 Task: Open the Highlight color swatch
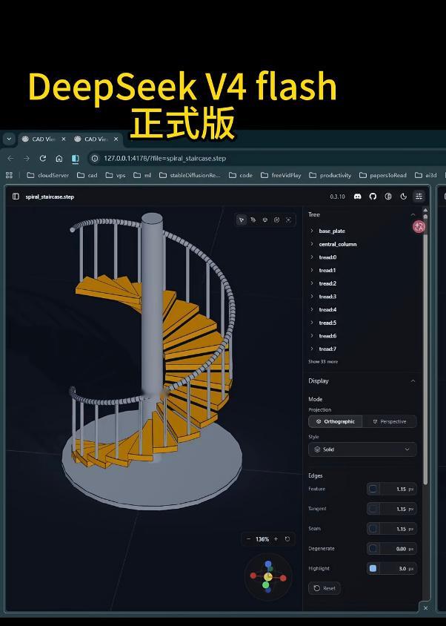pos(373,568)
